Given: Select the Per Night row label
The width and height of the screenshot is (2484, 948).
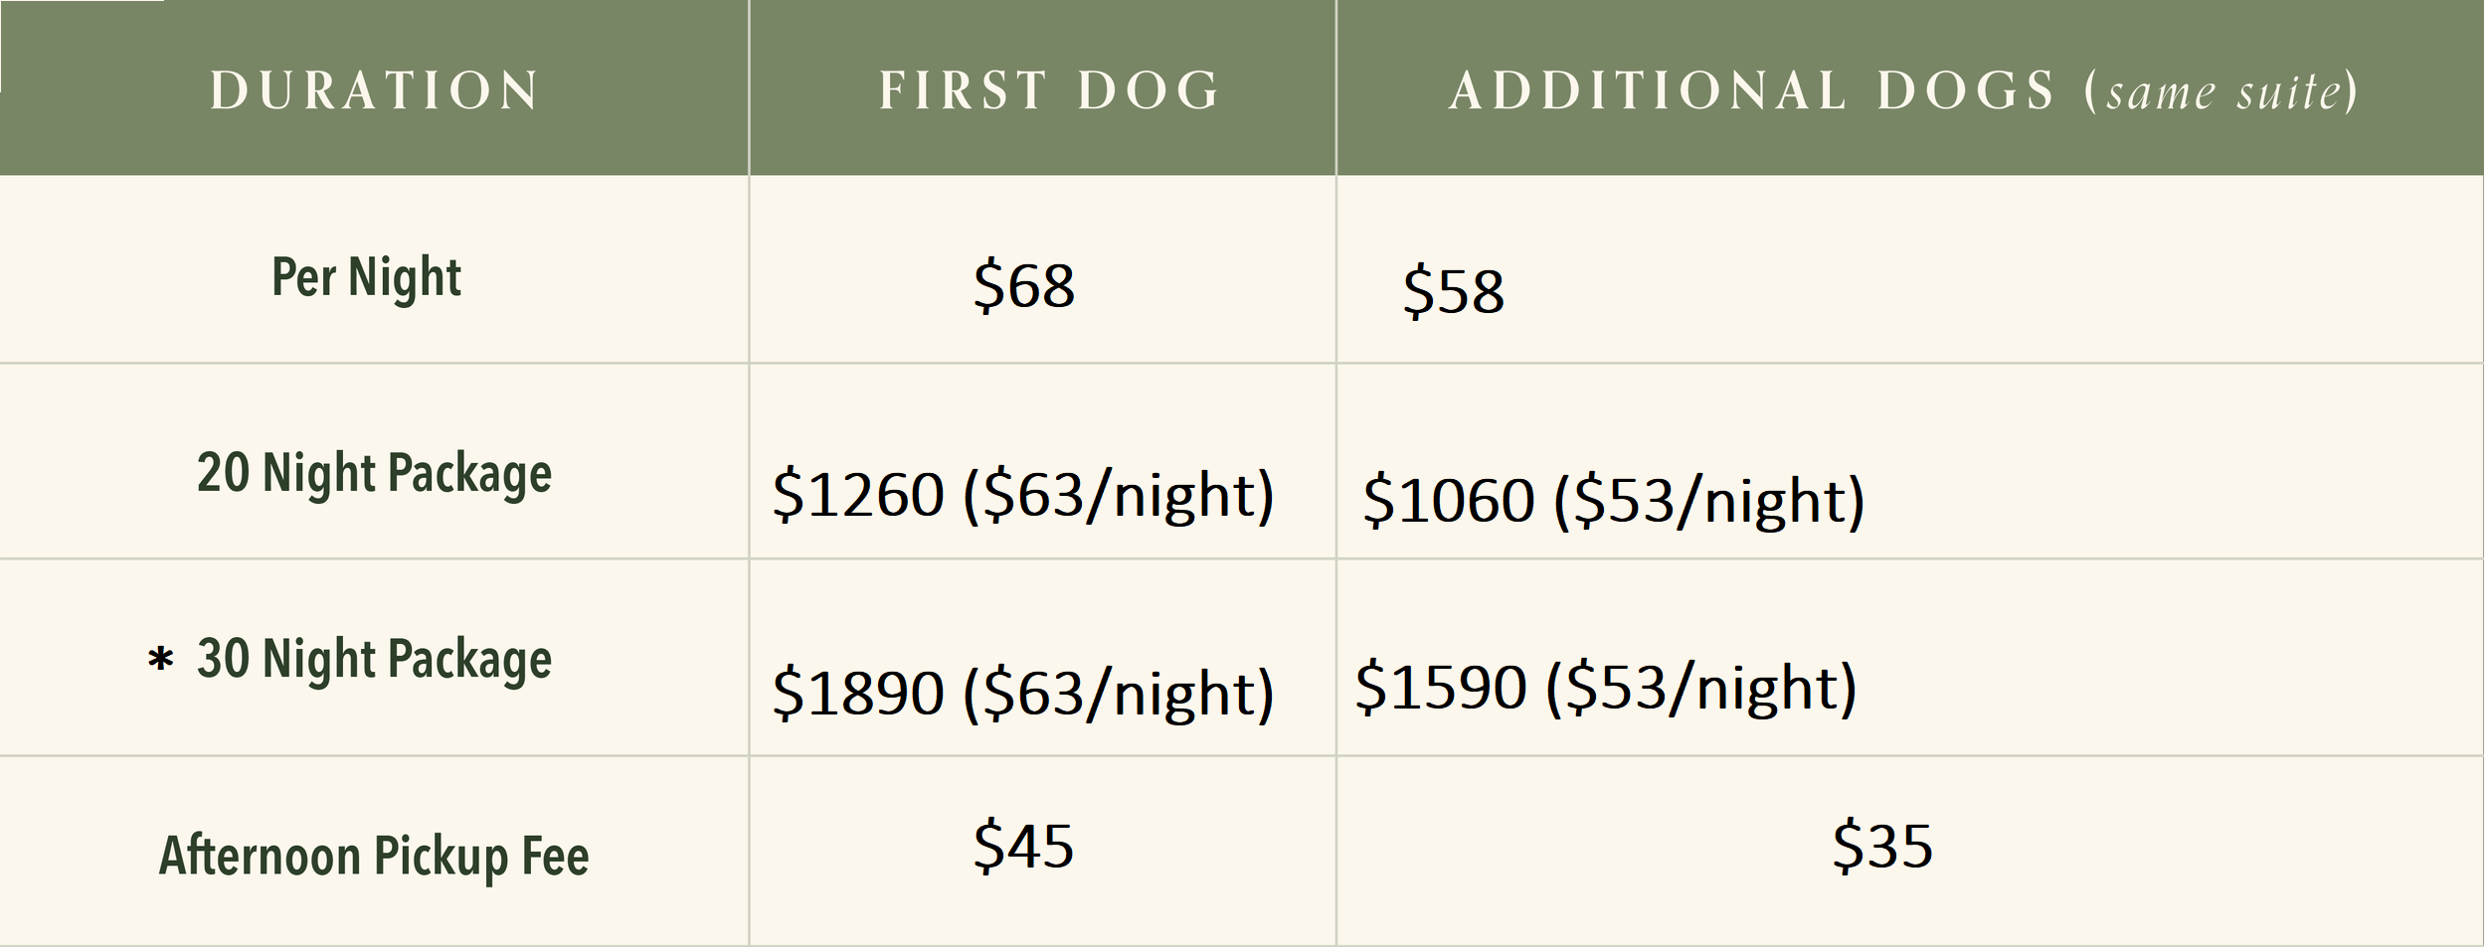Looking at the screenshot, I should click(x=367, y=277).
